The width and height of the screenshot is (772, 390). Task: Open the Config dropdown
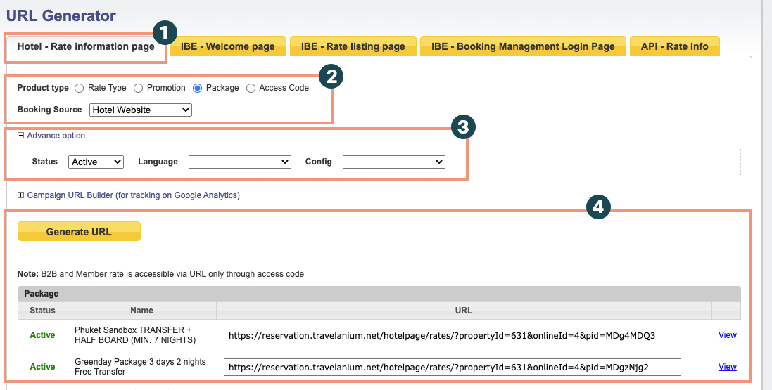pyautogui.click(x=394, y=162)
